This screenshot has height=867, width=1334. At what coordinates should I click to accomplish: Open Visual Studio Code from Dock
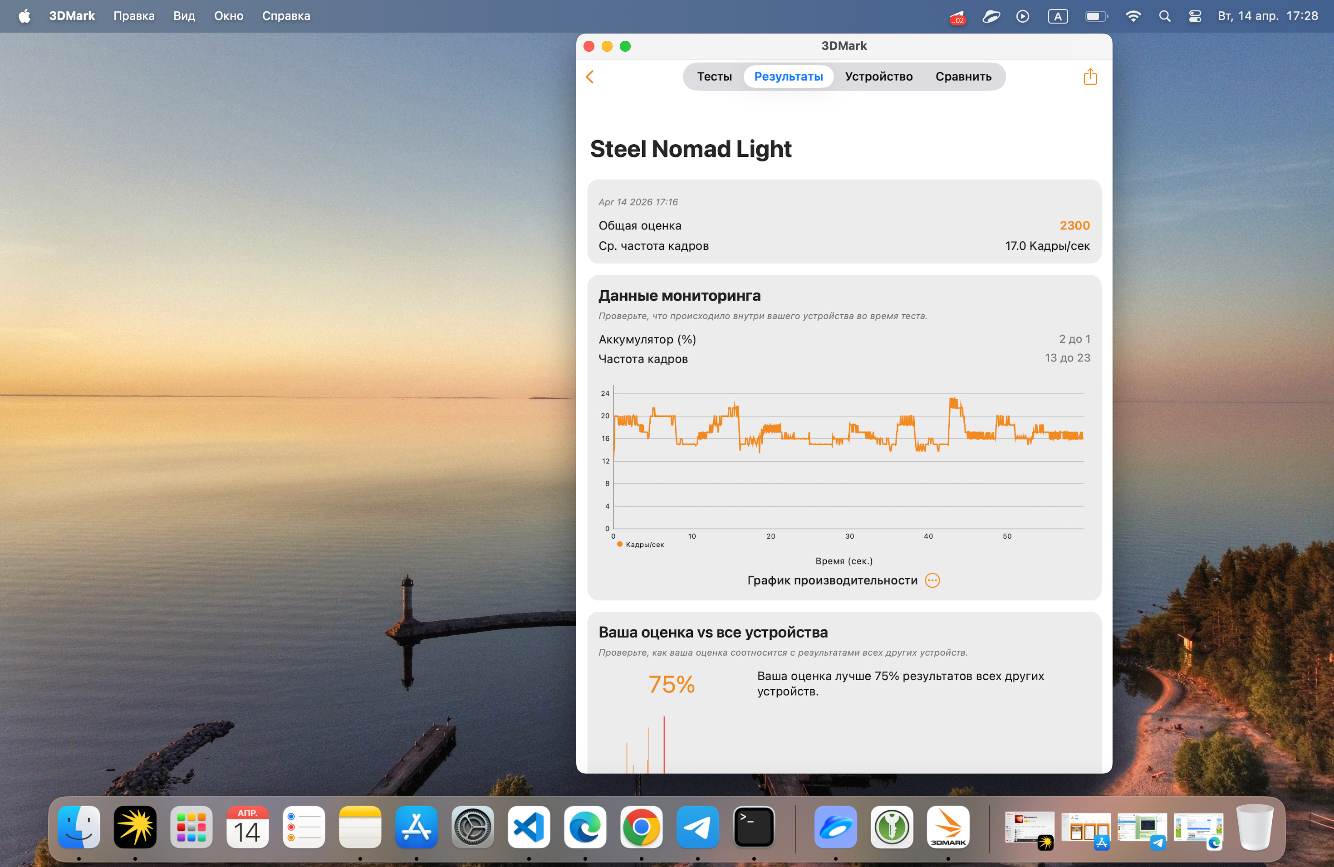(529, 827)
